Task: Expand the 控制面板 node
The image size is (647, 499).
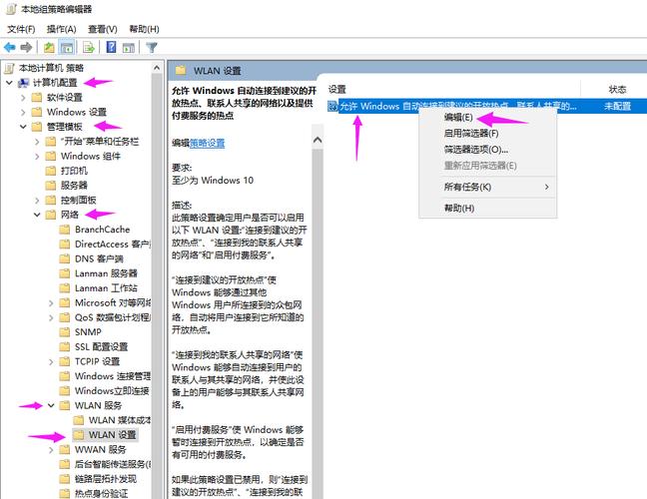Action: pyautogui.click(x=37, y=201)
